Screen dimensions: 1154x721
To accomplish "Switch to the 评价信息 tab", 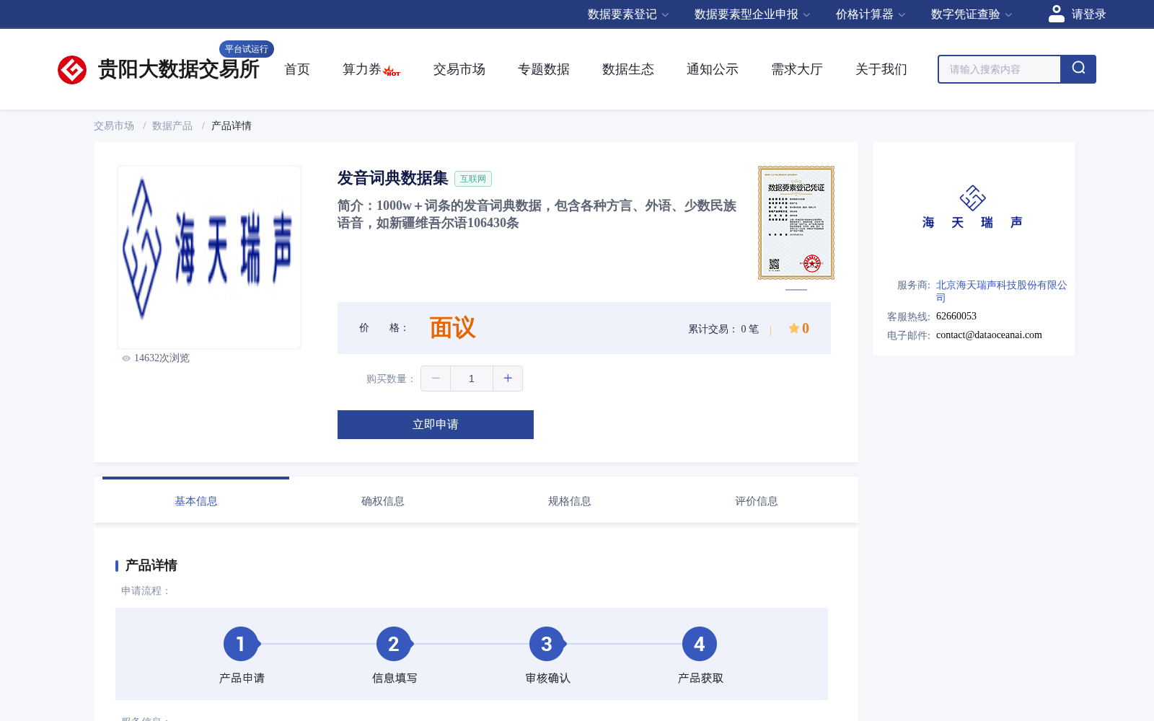I will [x=756, y=500].
